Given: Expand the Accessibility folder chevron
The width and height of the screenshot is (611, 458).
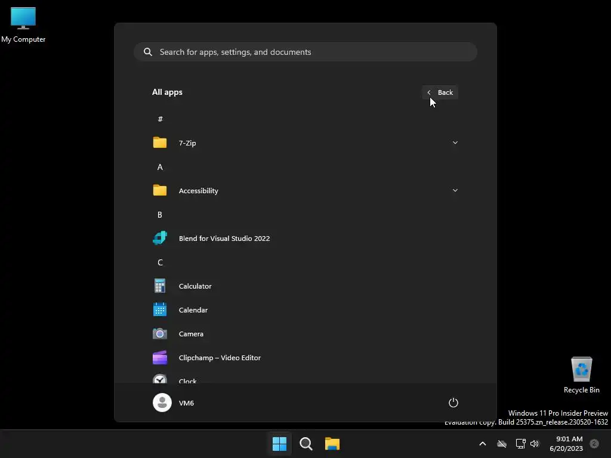Looking at the screenshot, I should pyautogui.click(x=455, y=190).
